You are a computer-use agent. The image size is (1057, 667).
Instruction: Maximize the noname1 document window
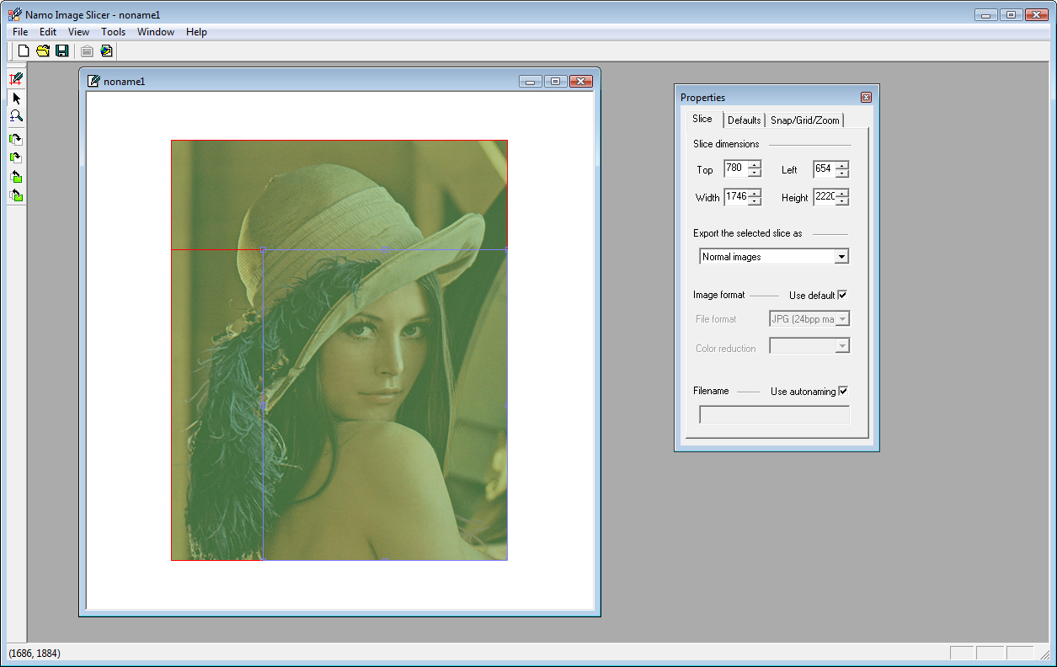point(555,81)
